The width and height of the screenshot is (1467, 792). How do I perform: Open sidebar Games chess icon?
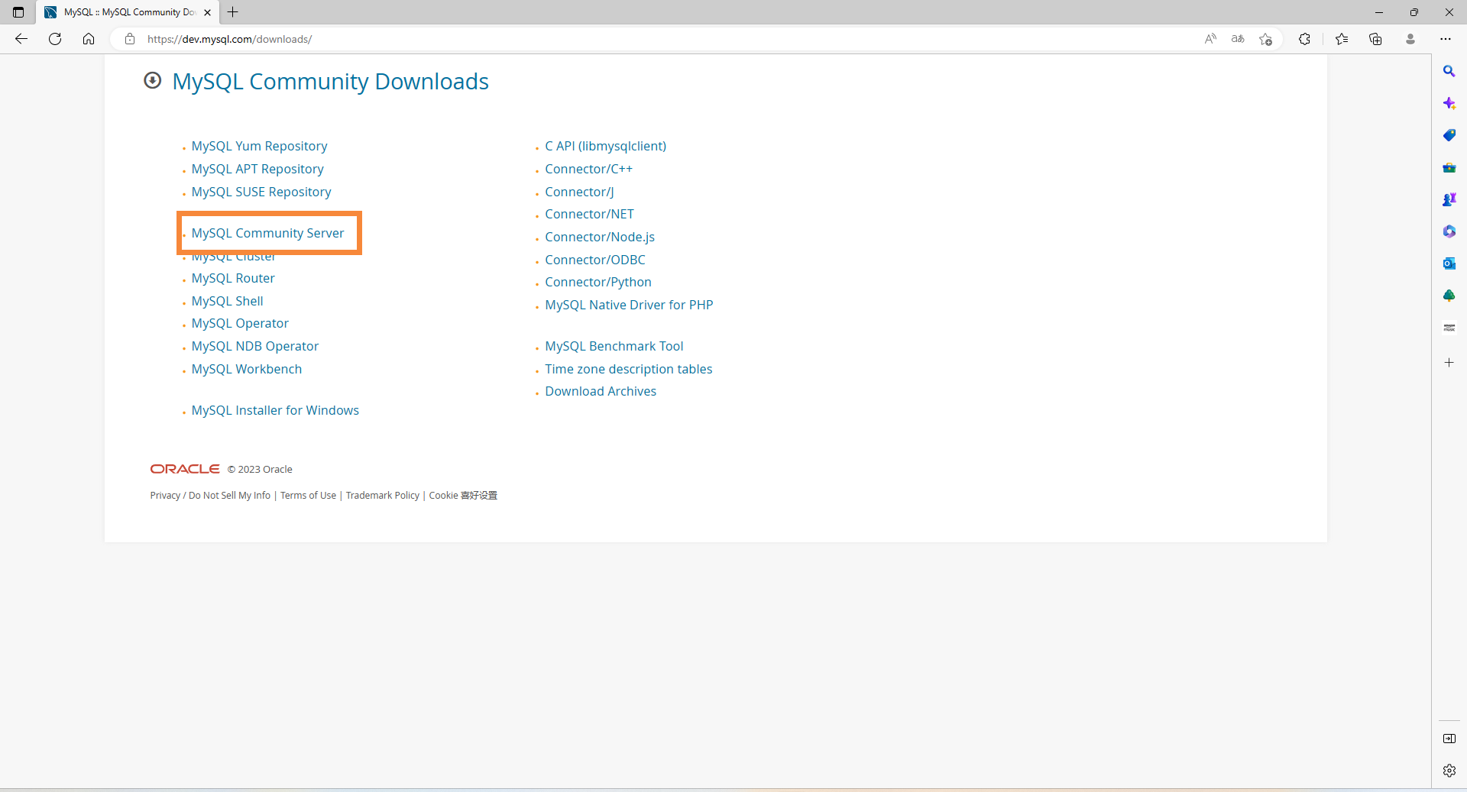click(1449, 199)
